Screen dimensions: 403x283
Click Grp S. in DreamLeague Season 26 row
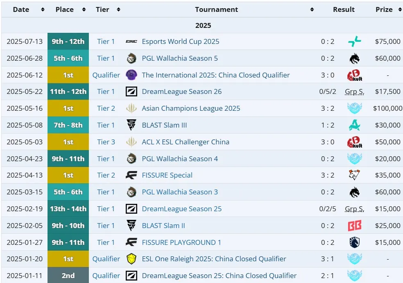coord(354,91)
